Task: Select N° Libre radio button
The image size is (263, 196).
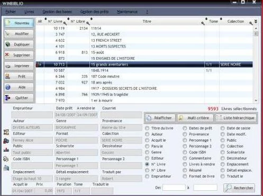Action: (147, 170)
